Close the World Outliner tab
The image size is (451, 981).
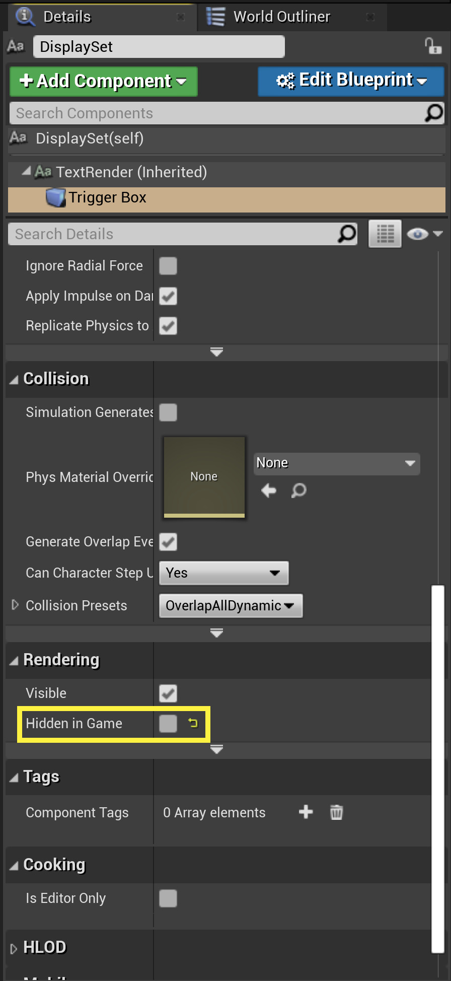(x=370, y=17)
